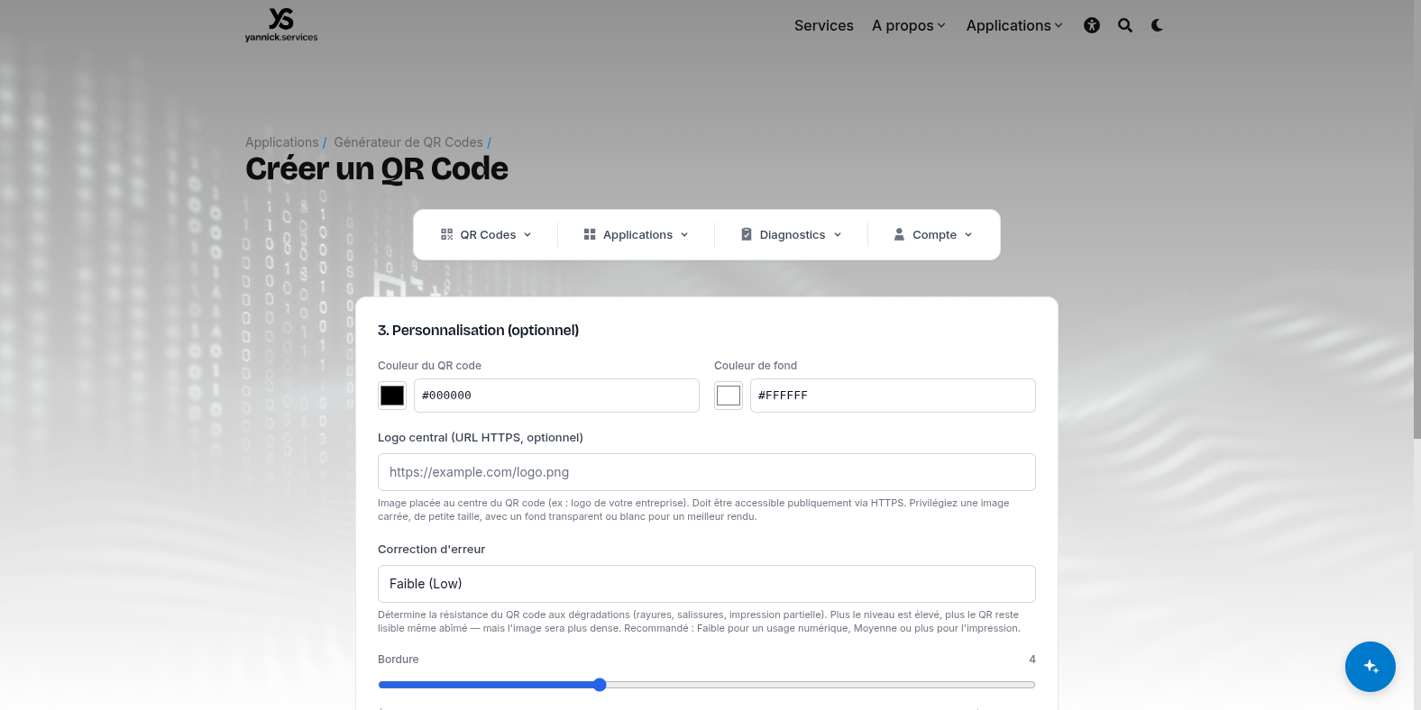The width and height of the screenshot is (1421, 710).
Task: Click the "3. Personnalisation (optionnel)" heading
Action: coord(478,331)
